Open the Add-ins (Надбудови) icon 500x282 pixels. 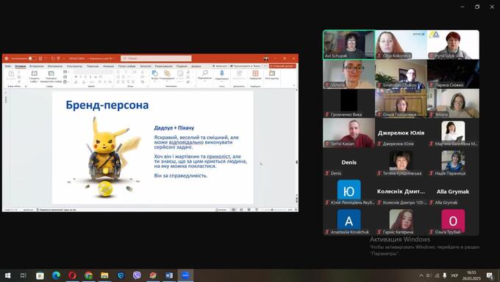click(255, 74)
